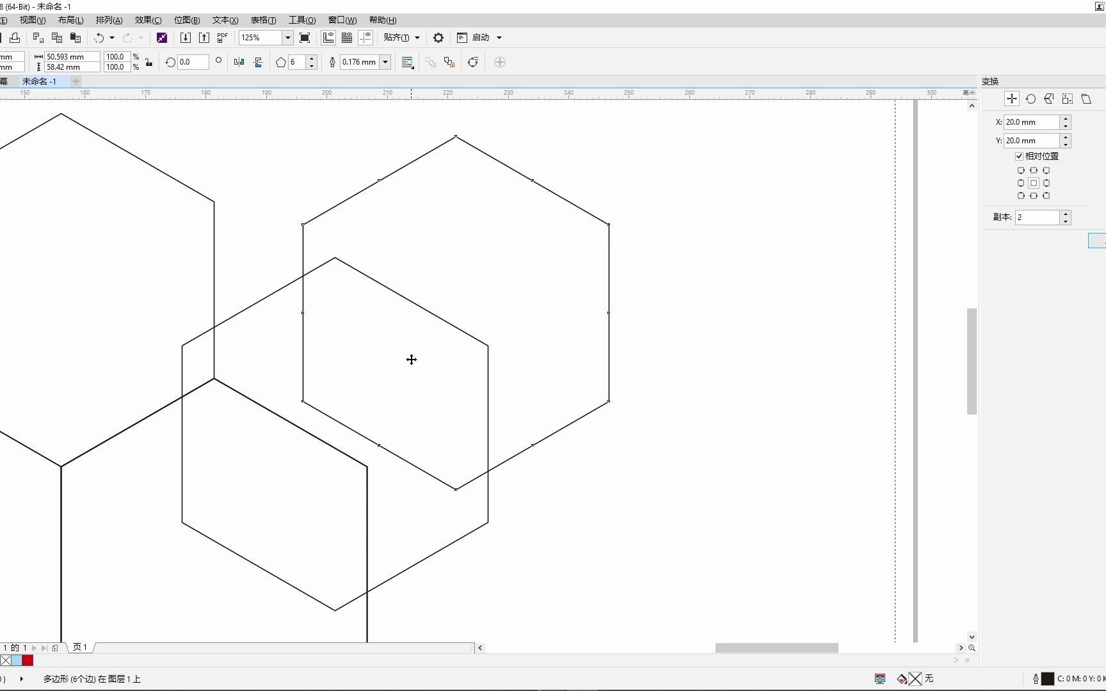1106x691 pixels.
Task: Click the plus button to add new document tab
Action: [x=76, y=81]
